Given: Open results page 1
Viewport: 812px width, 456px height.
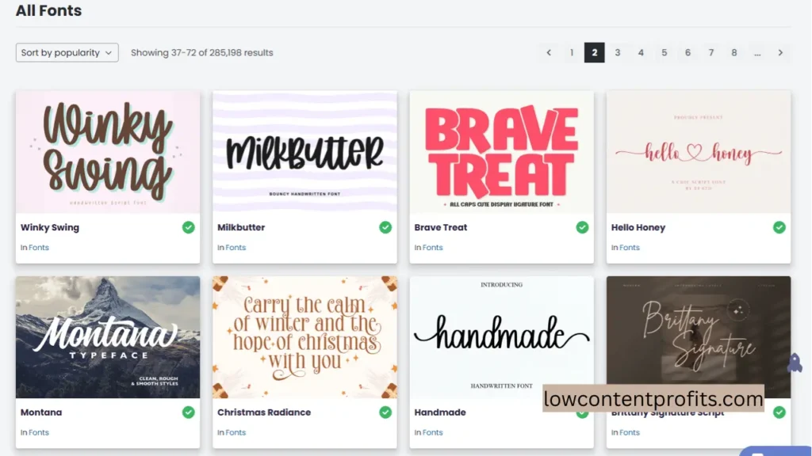Looking at the screenshot, I should pyautogui.click(x=572, y=53).
